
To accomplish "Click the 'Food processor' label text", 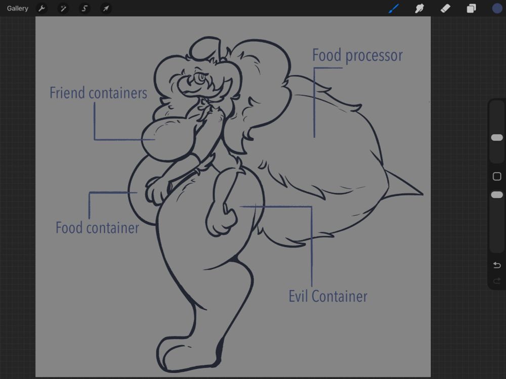I will [358, 56].
